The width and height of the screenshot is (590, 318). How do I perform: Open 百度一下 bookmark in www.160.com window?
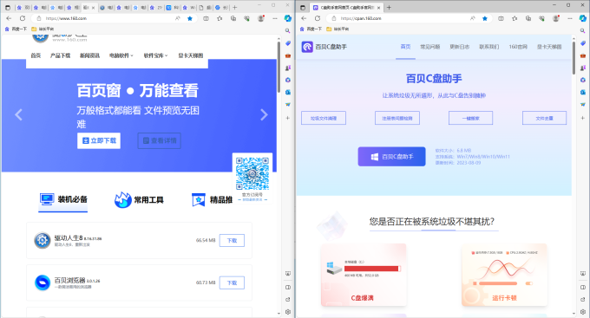(16, 29)
